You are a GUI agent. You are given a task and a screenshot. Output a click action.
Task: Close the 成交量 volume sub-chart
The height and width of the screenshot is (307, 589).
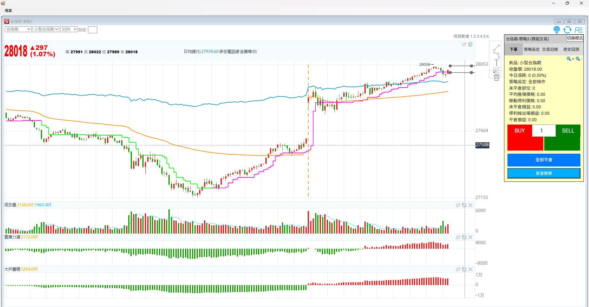click(470, 205)
